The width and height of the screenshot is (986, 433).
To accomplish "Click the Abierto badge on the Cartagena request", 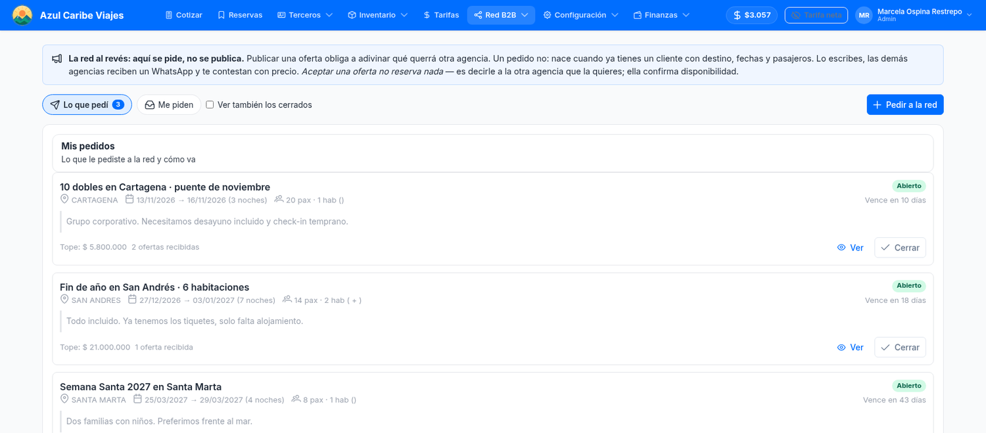I will click(x=908, y=186).
